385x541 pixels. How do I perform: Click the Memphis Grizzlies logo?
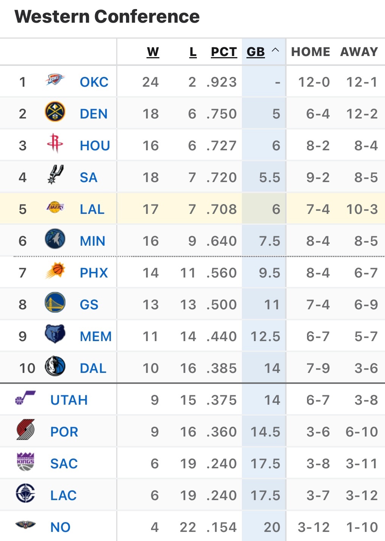55,334
